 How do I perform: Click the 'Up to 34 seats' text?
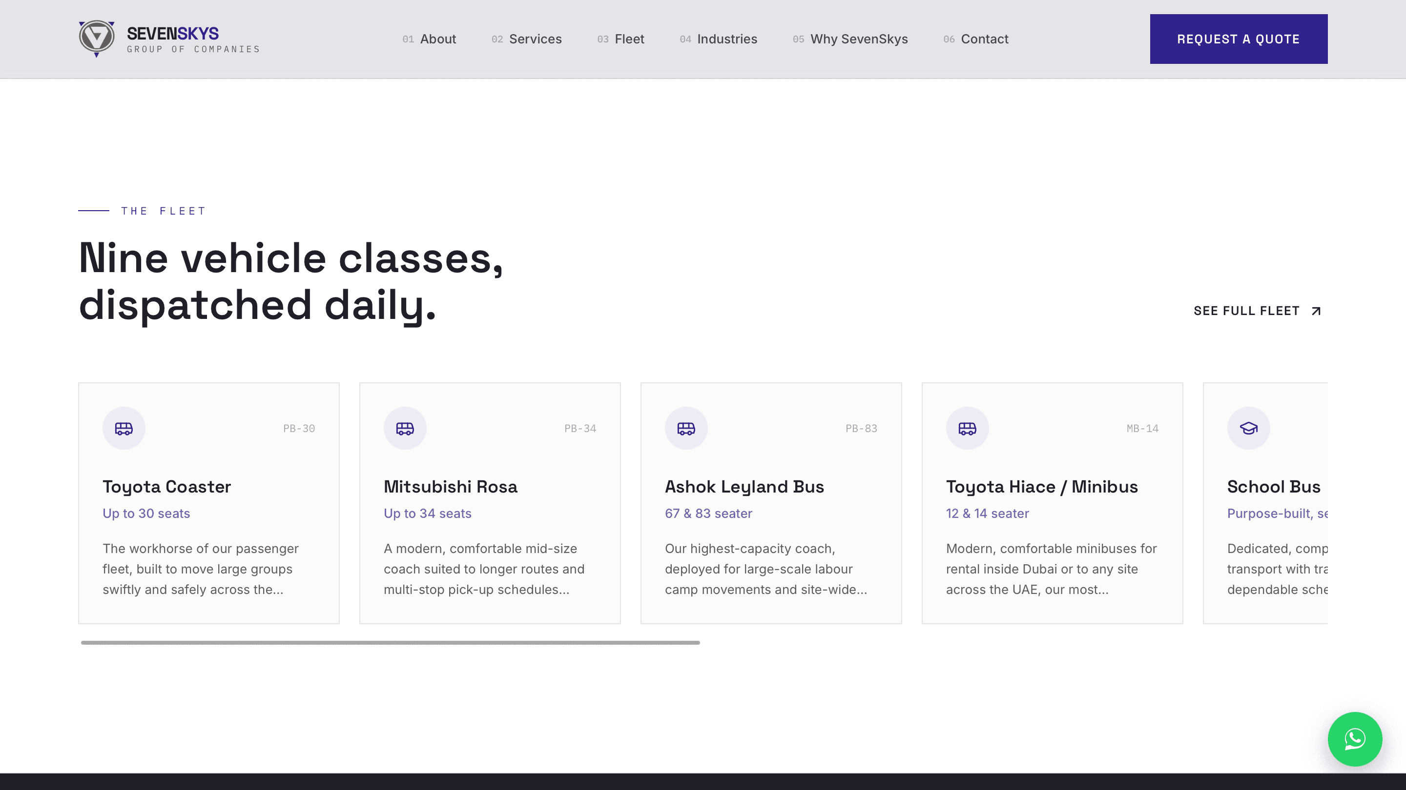427,513
